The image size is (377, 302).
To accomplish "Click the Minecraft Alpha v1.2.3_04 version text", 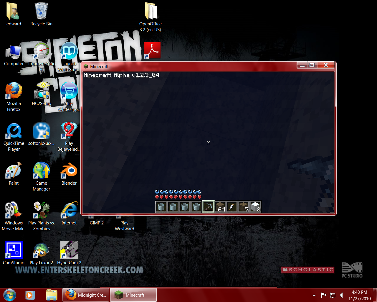I will [121, 75].
